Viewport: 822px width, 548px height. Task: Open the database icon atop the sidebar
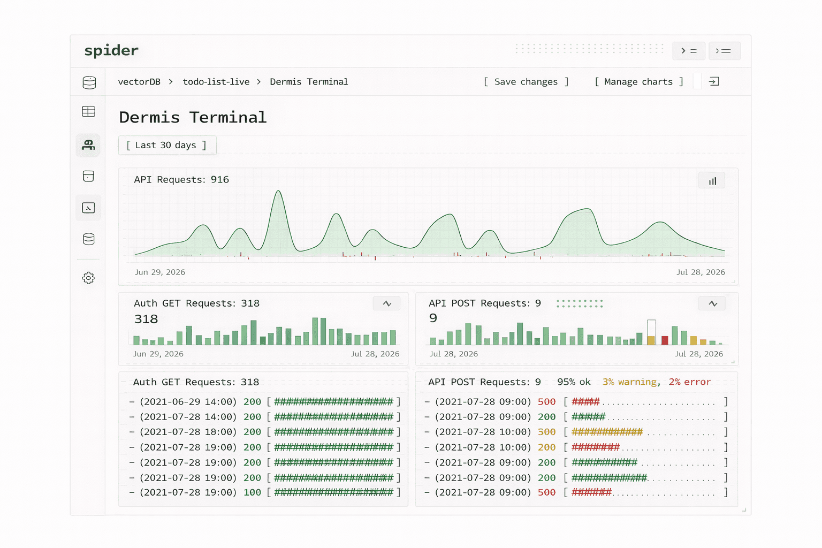(89, 82)
